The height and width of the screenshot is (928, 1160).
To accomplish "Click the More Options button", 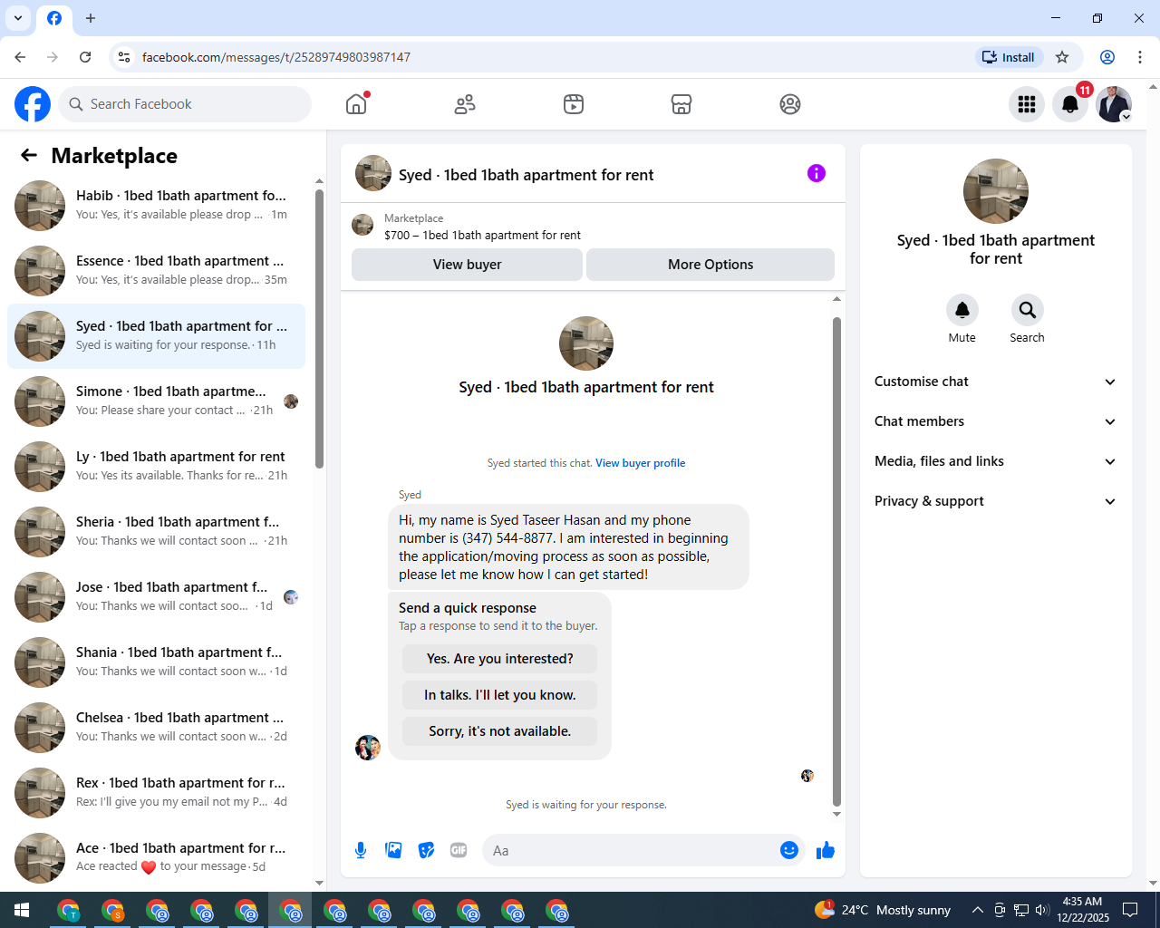I will [x=710, y=265].
